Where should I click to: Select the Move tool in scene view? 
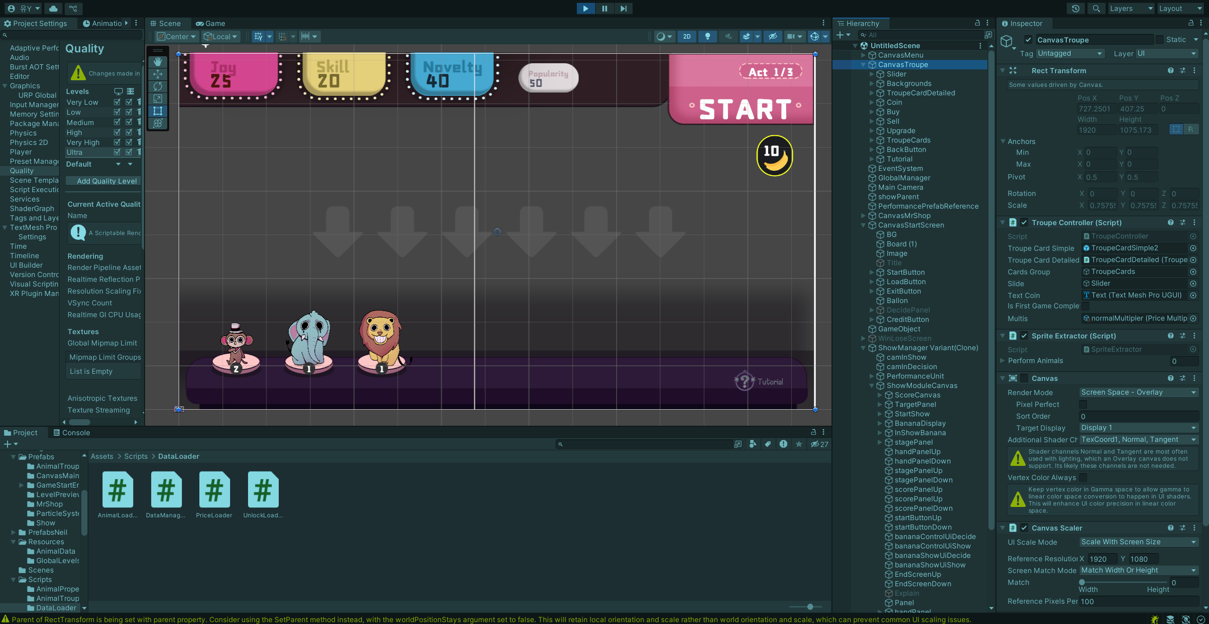click(158, 74)
